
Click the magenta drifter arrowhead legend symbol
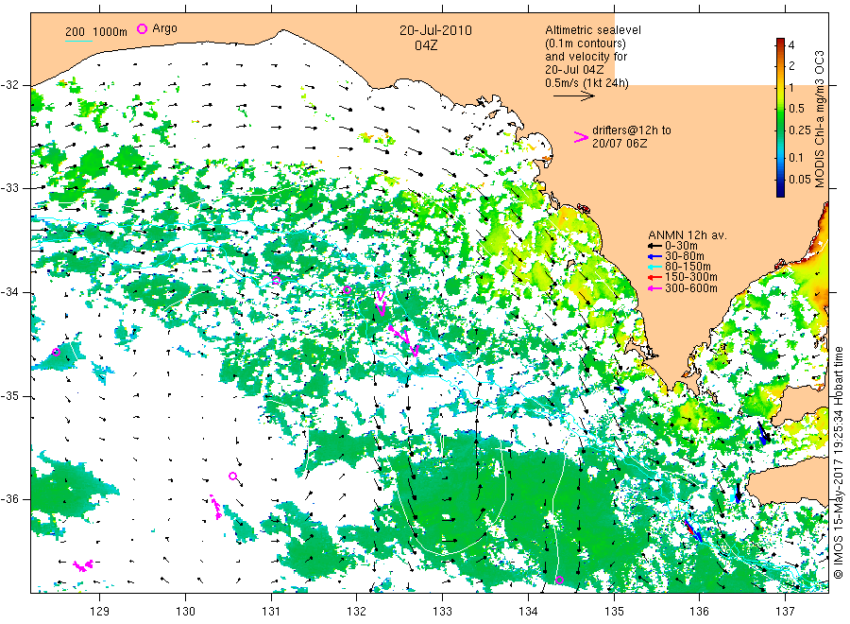(x=581, y=137)
